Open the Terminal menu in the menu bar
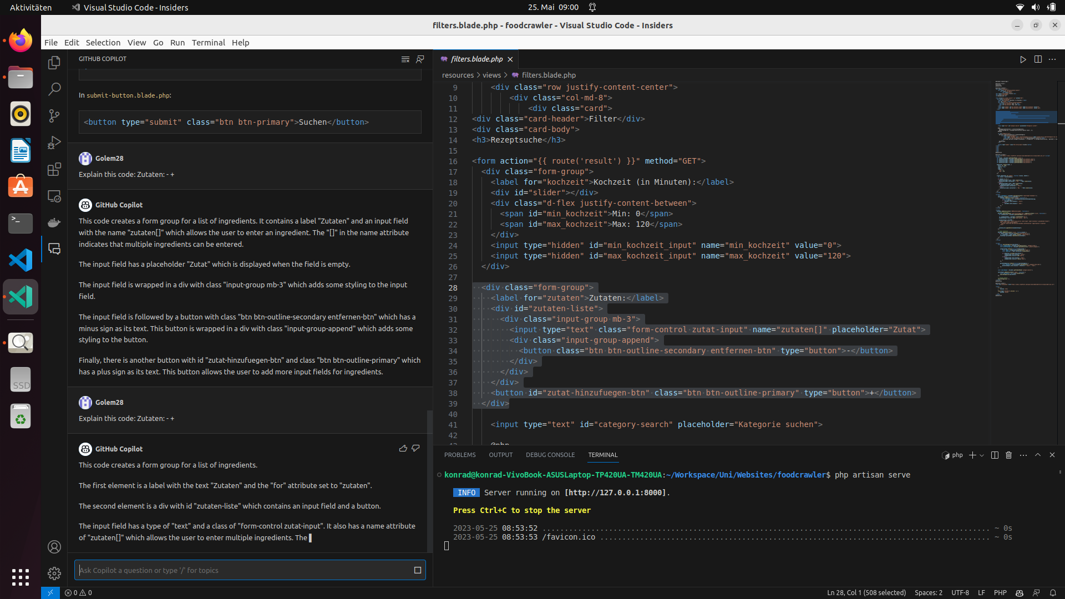The width and height of the screenshot is (1065, 599). tap(209, 42)
